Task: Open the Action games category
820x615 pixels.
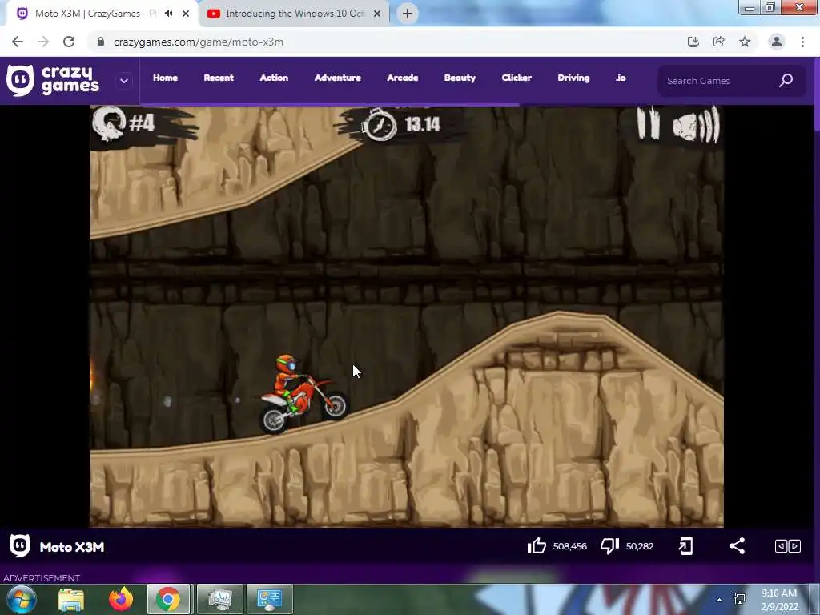Action: click(x=274, y=78)
